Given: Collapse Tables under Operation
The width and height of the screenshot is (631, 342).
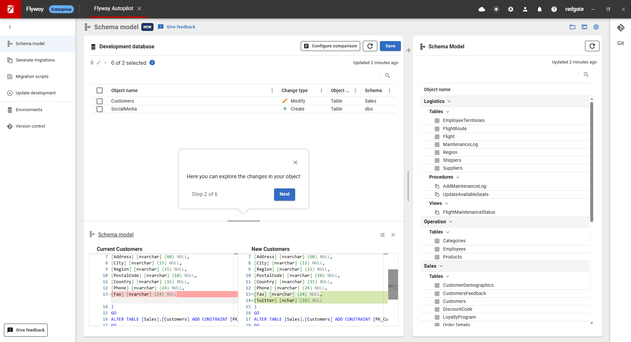Looking at the screenshot, I should (448, 232).
